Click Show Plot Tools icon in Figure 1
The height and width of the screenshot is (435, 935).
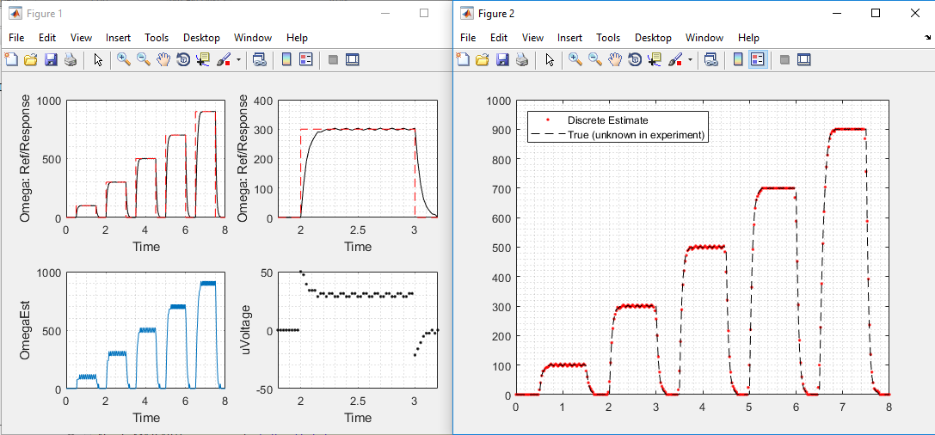353,59
